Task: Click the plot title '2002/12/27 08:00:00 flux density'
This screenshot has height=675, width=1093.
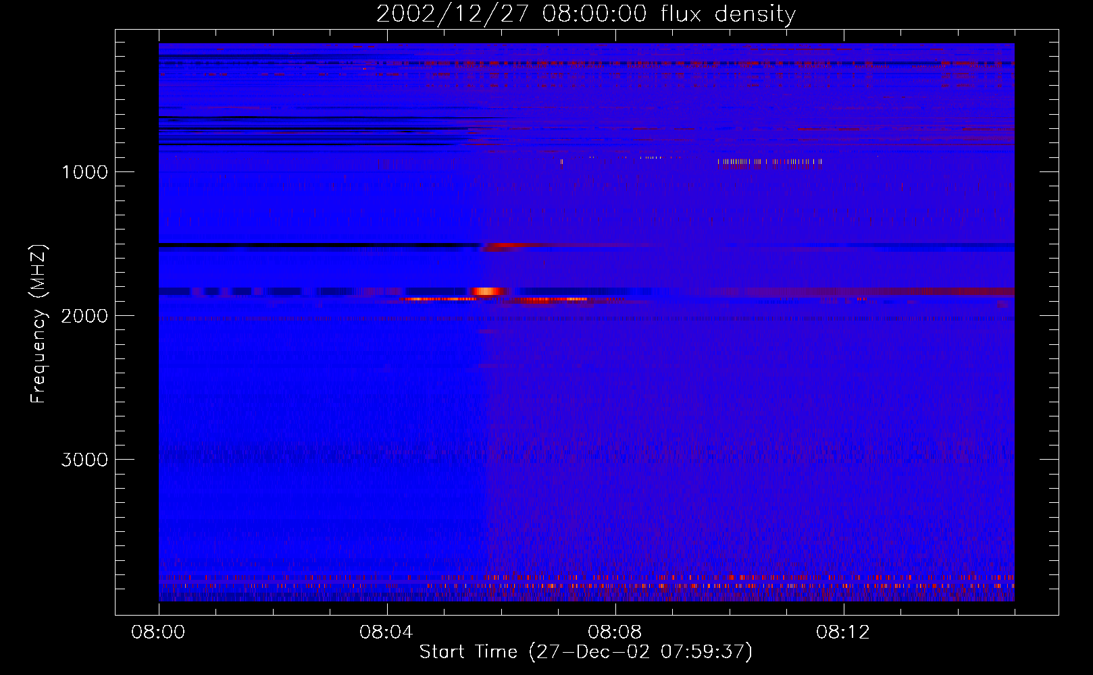Action: point(586,13)
